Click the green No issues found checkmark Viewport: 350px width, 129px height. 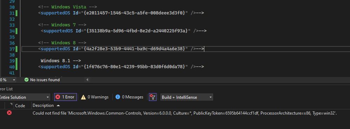point(26,79)
